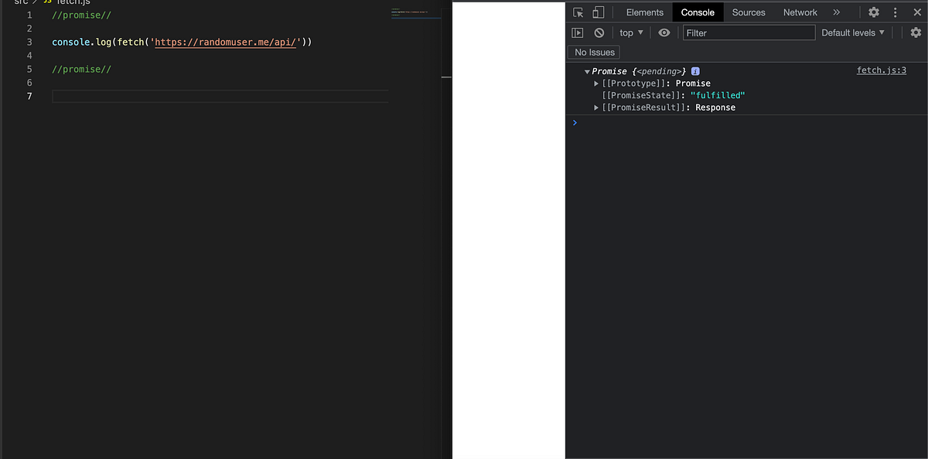Screen dimensions: 928x459
Task: Open the customize DevTools three-dot menu
Action: coord(895,12)
